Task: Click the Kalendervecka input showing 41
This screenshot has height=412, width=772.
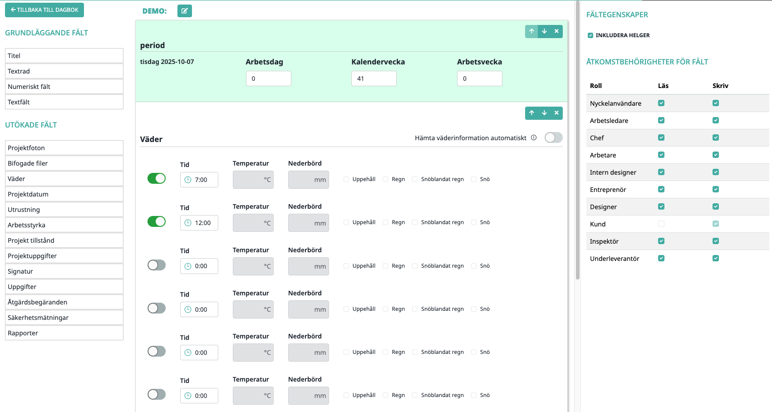Action: click(x=374, y=78)
